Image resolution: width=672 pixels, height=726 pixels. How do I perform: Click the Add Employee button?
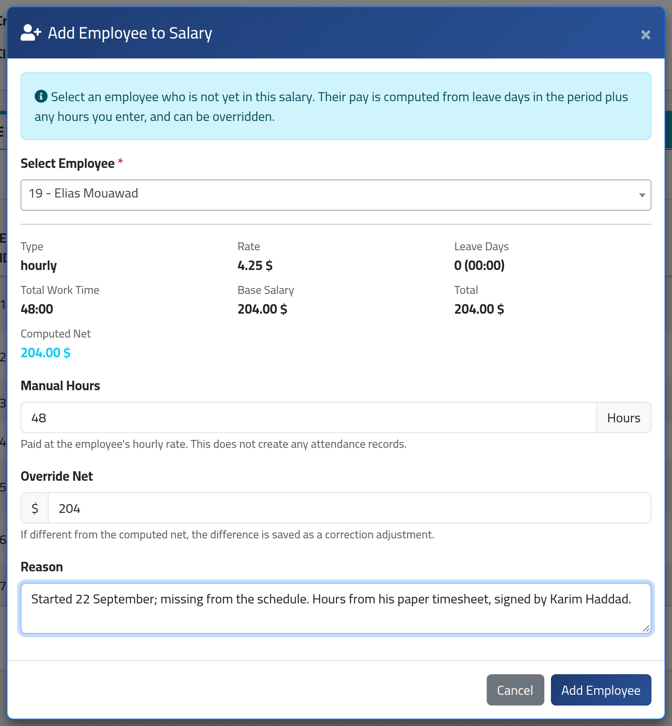(601, 690)
